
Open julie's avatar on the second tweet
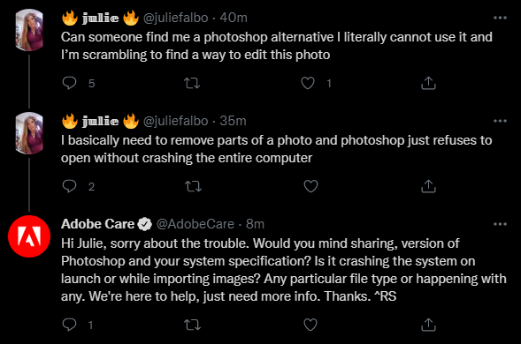[x=29, y=133]
